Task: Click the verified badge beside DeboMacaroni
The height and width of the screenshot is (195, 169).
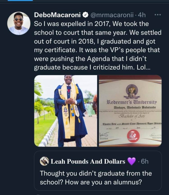Action: coord(86,15)
